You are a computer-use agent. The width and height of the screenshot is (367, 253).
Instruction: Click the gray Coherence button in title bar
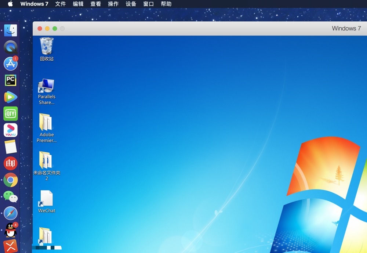[x=62, y=29]
